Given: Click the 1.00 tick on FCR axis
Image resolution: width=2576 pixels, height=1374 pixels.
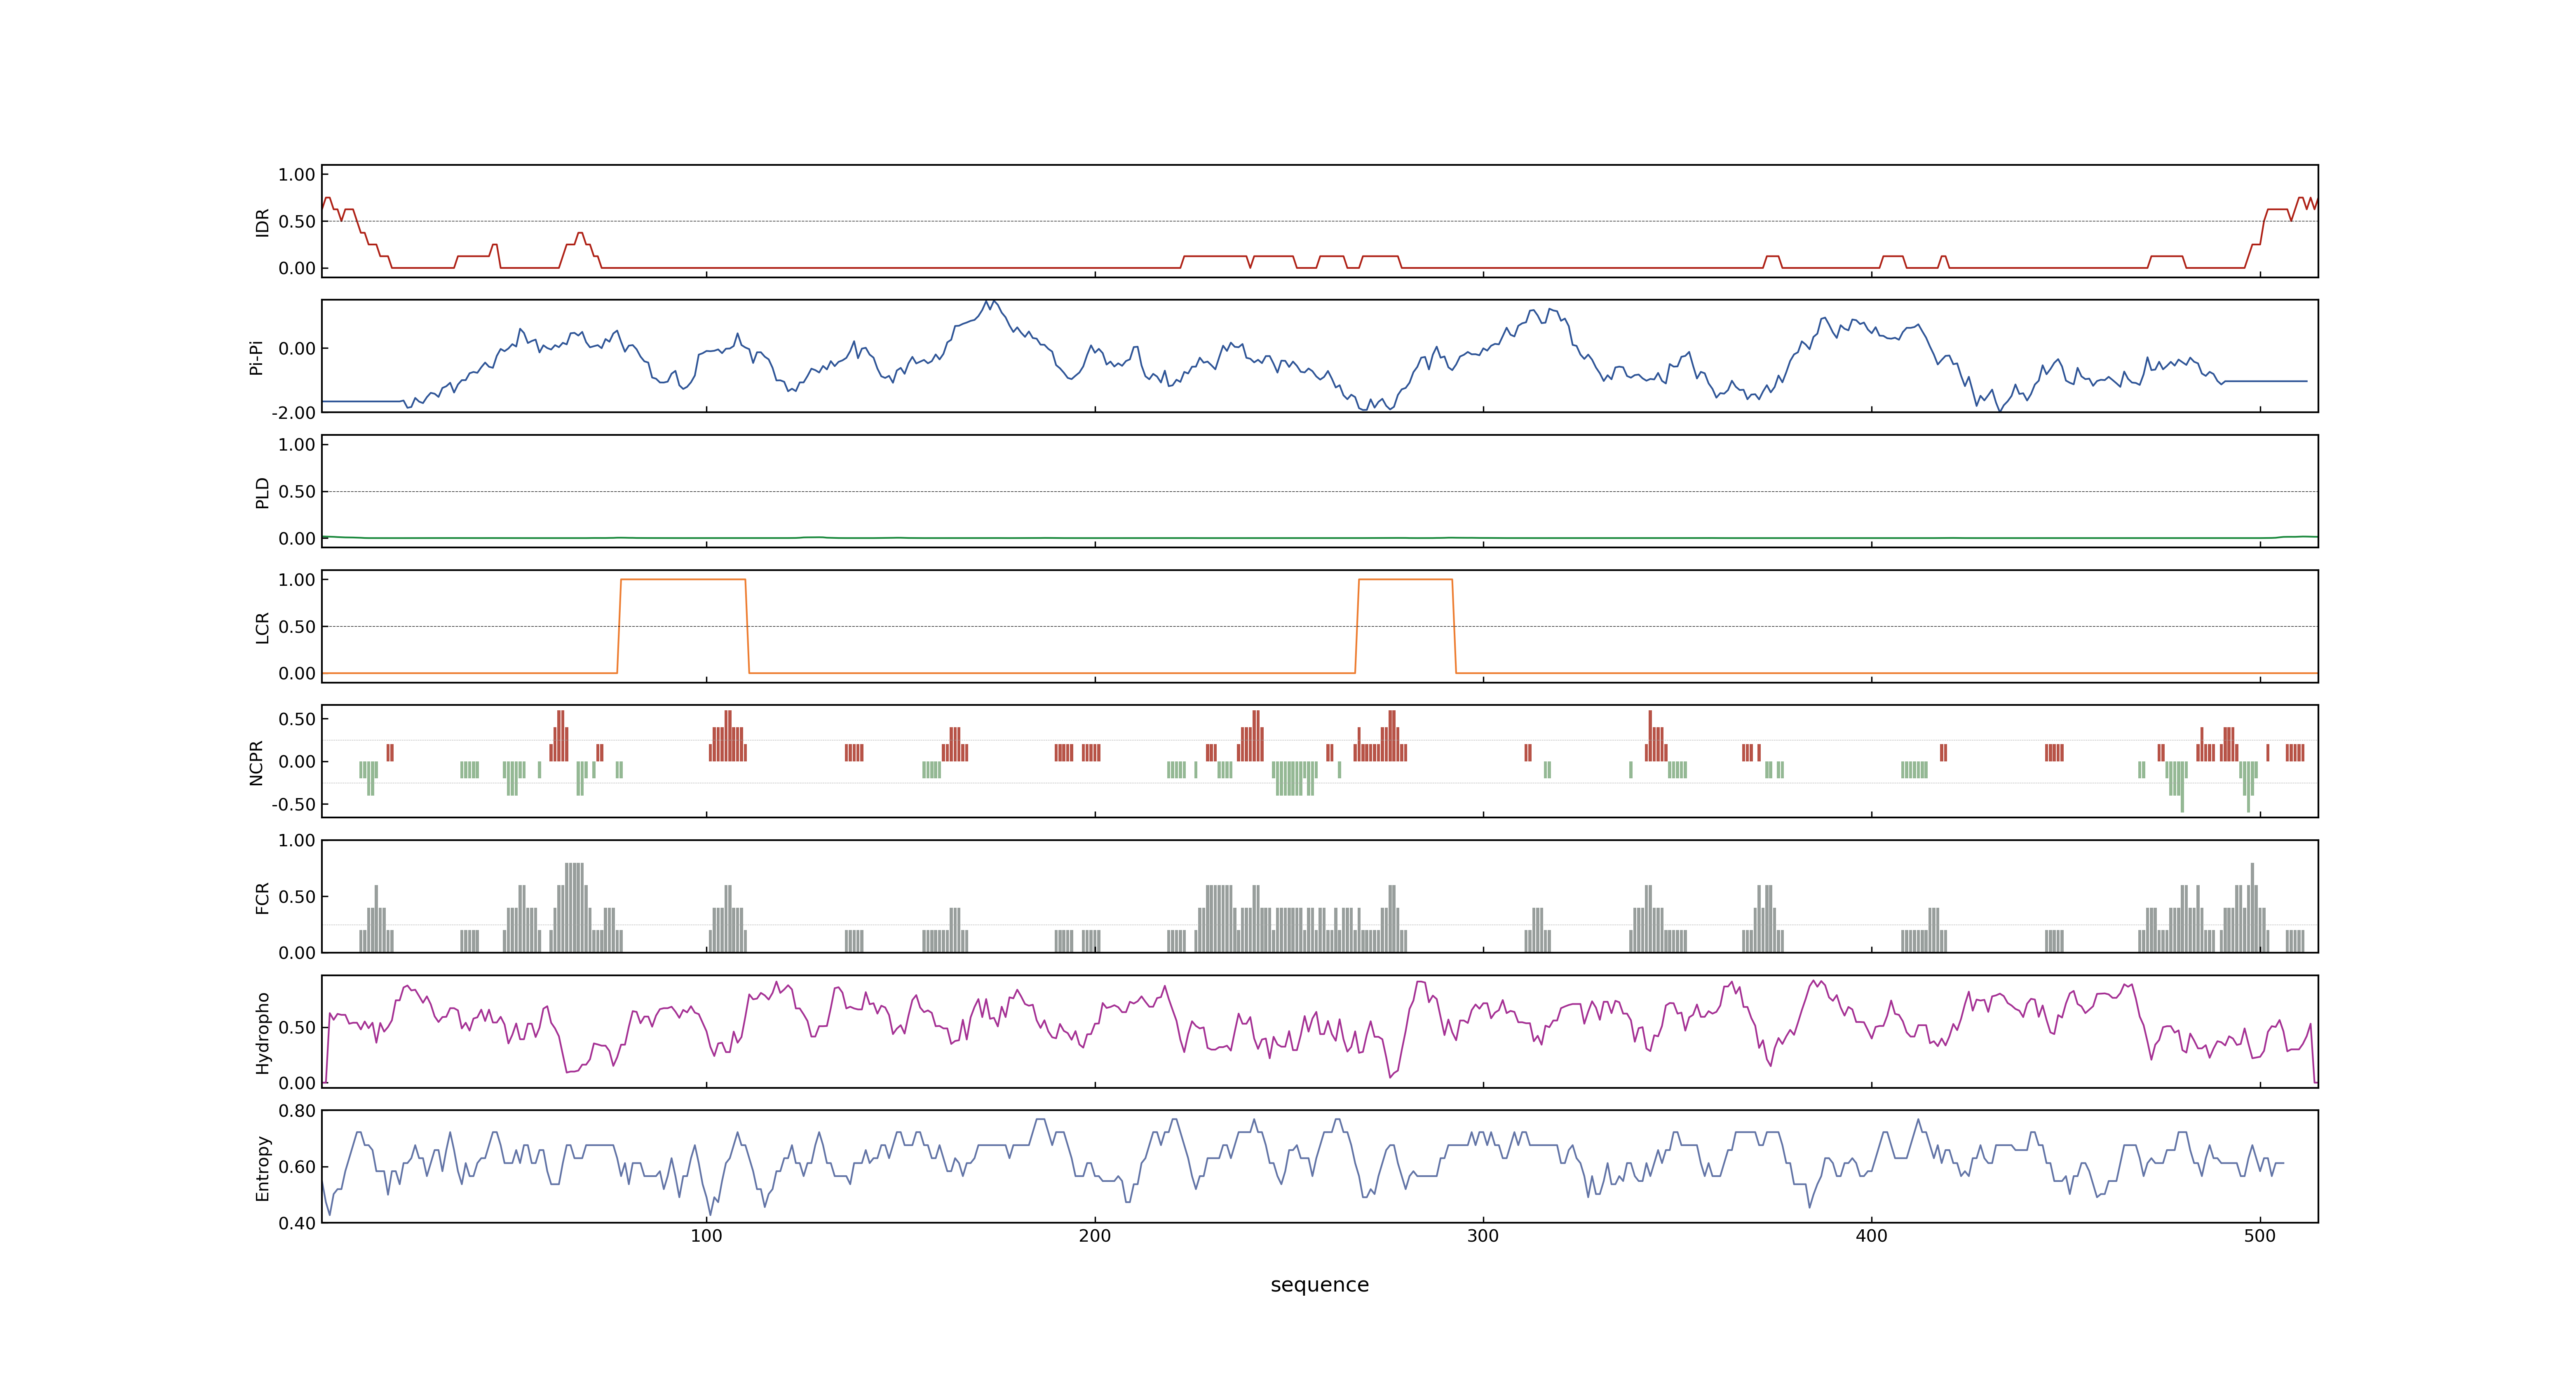Looking at the screenshot, I should click(x=297, y=841).
